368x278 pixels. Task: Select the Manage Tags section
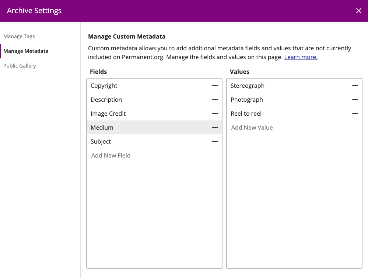tap(19, 36)
